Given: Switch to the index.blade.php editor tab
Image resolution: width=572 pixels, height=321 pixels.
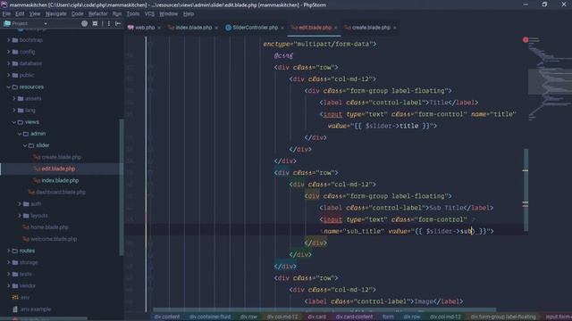Looking at the screenshot, I should coord(194,28).
